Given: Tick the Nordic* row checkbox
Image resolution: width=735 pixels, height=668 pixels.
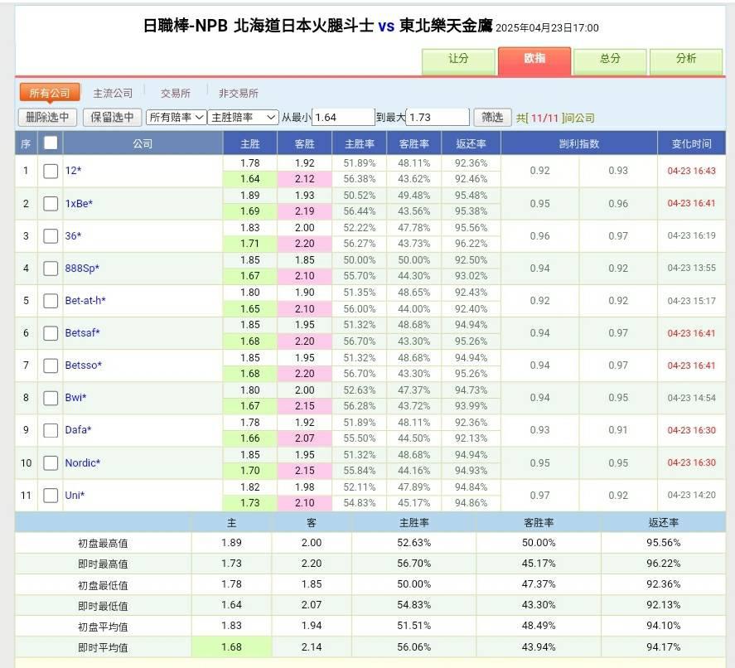Looking at the screenshot, I should coord(51,463).
